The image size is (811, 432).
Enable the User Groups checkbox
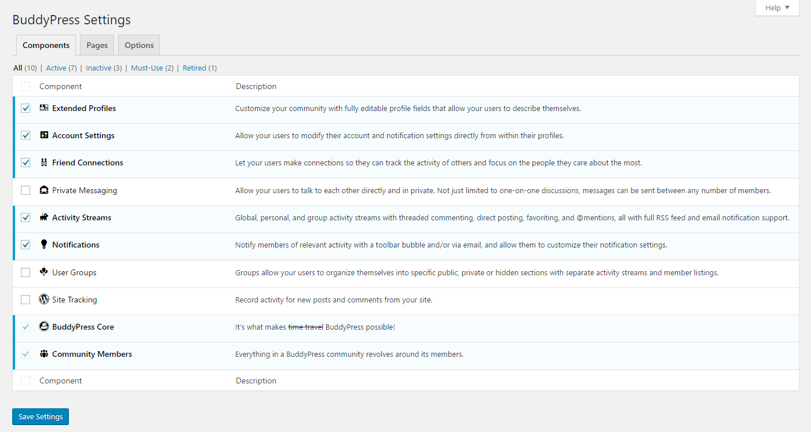coord(25,272)
